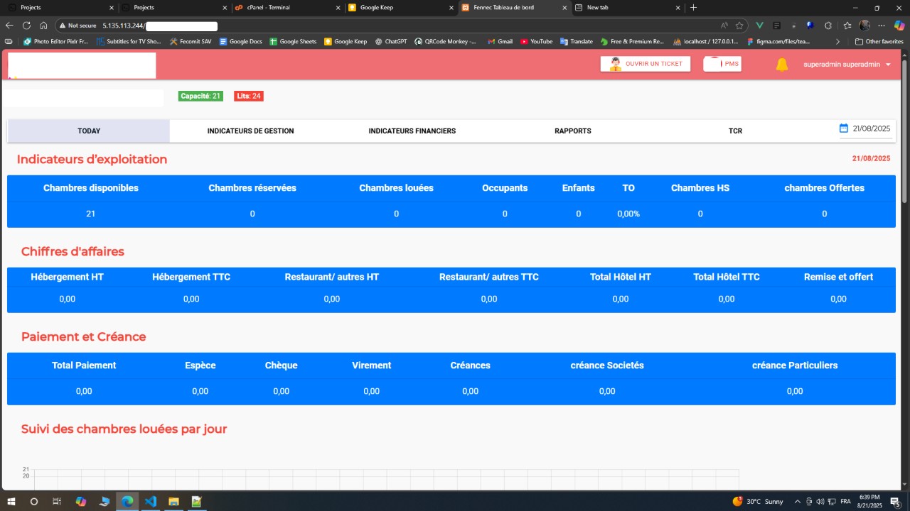Image resolution: width=910 pixels, height=511 pixels.
Task: Open the superadmin user dropdown menu
Action: click(847, 65)
